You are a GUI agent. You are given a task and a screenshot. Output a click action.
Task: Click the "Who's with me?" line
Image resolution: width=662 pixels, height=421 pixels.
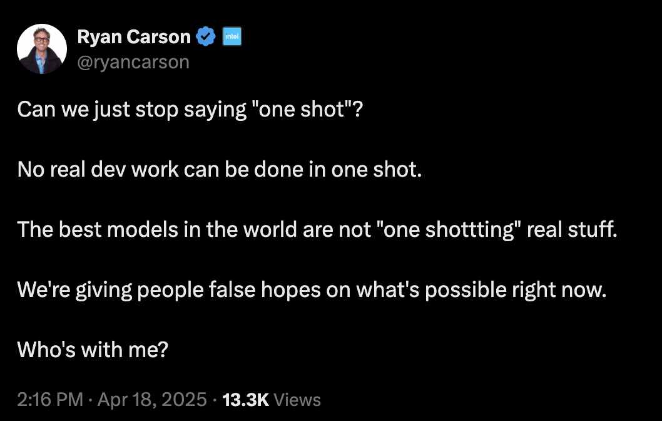tap(93, 350)
